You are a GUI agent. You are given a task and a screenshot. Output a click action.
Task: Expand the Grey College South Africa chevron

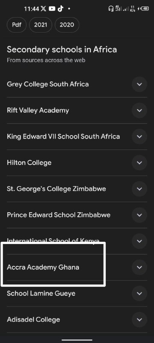tap(139, 84)
